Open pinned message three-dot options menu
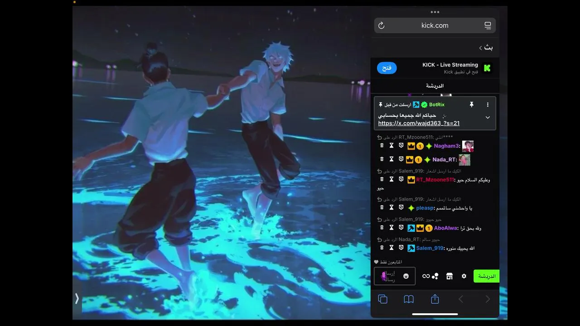580x326 pixels. click(x=488, y=105)
